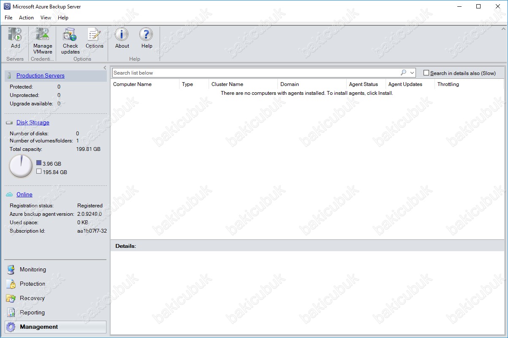508x338 pixels.
Task: Click the Help question mark icon
Action: click(x=147, y=35)
